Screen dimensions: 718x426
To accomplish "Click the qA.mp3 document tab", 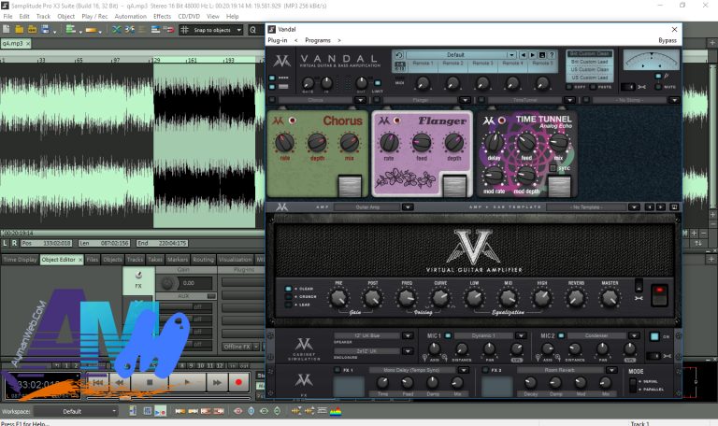I will click(14, 43).
